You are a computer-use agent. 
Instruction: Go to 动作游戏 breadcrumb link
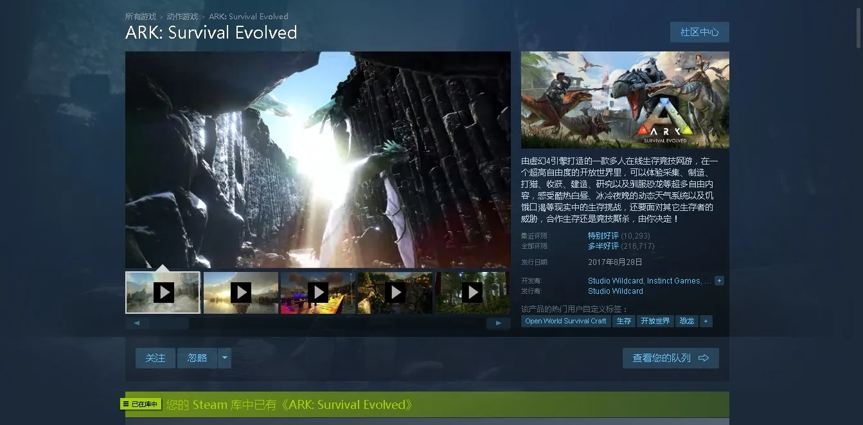(x=182, y=17)
